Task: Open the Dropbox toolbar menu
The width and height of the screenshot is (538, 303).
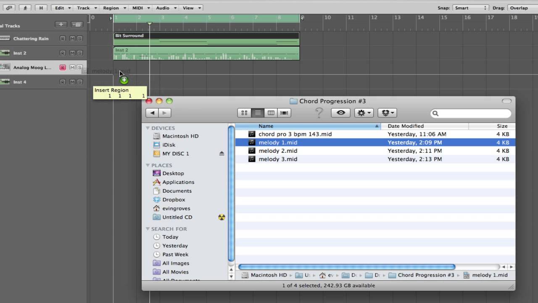Action: click(x=388, y=113)
